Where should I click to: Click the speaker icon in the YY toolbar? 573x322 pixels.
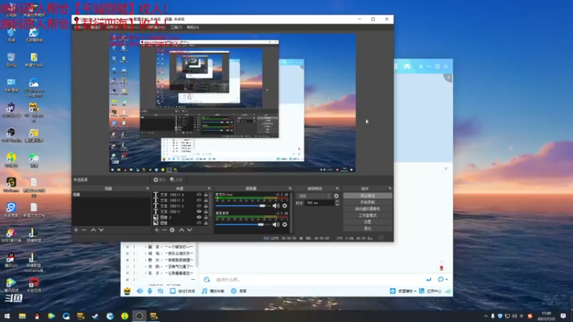point(140,291)
